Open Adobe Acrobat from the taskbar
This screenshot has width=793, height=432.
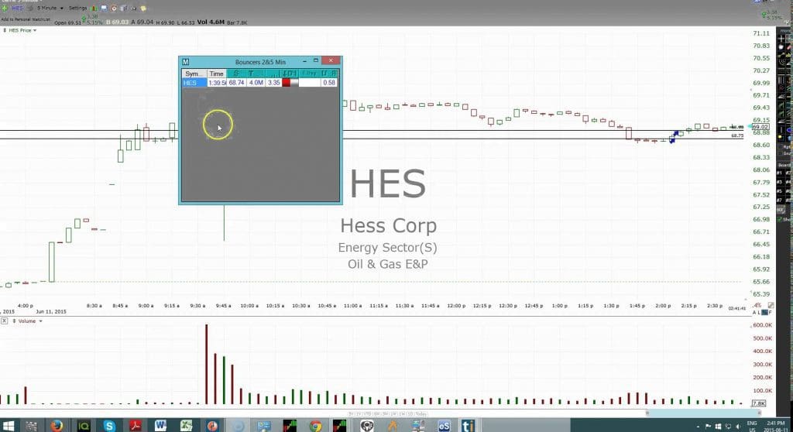pos(135,426)
